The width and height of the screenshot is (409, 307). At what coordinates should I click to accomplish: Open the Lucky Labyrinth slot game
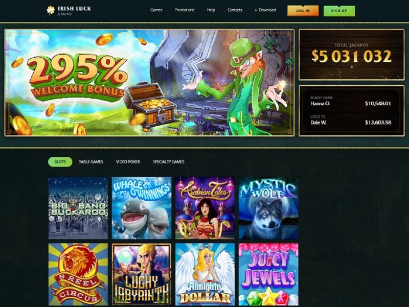pyautogui.click(x=142, y=274)
